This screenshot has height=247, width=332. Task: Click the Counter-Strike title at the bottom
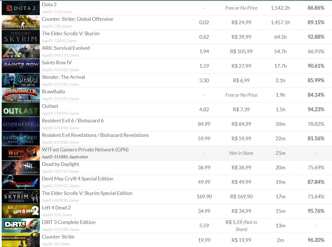[x=58, y=236]
